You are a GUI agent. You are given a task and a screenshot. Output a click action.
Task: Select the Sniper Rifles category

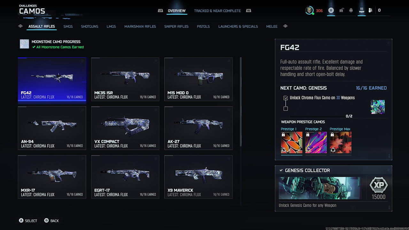point(176,27)
